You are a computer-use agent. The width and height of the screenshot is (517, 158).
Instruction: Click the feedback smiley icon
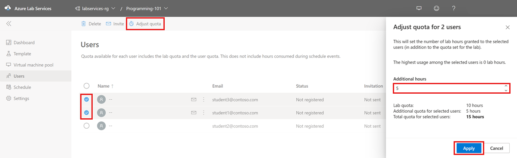pyautogui.click(x=436, y=8)
